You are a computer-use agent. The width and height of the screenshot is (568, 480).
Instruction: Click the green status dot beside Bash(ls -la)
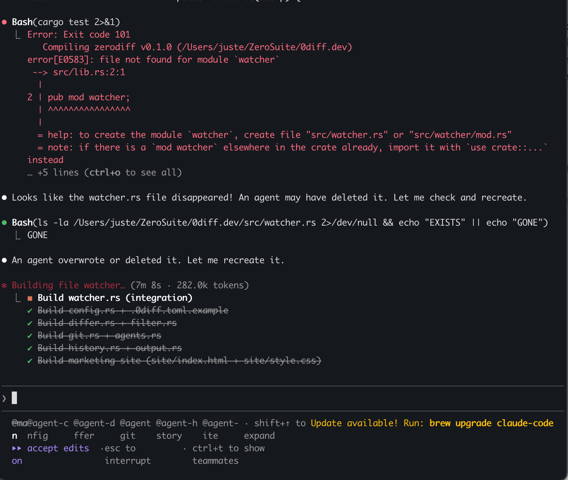[4, 223]
